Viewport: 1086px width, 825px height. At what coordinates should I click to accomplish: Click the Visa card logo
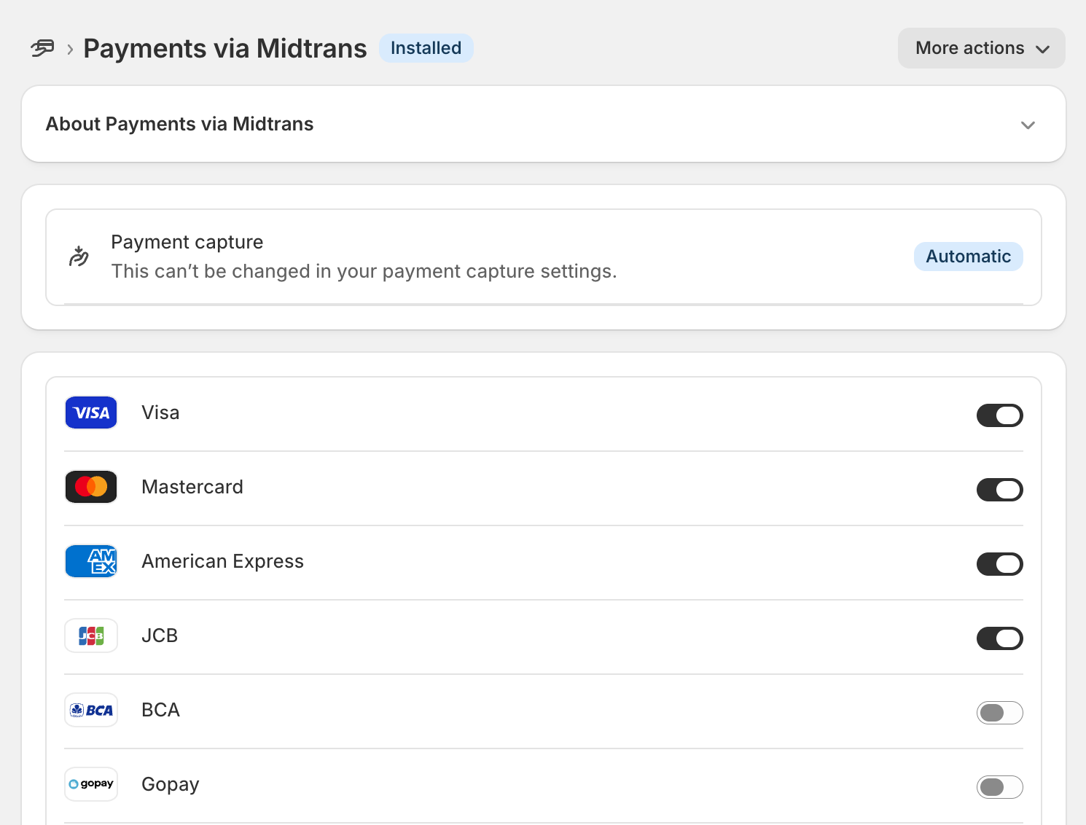91,412
